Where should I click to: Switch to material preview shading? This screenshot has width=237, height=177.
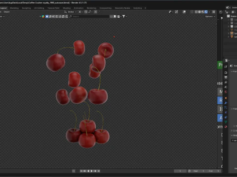[203, 12]
